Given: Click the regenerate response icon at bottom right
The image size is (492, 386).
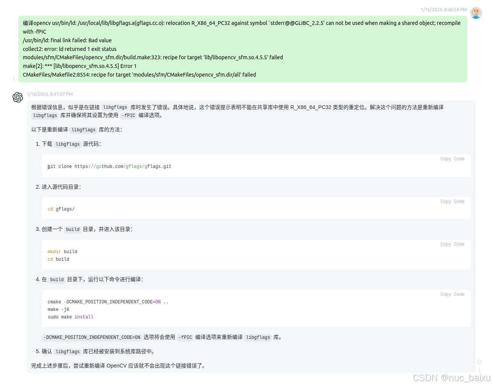Looking at the screenshot, I should pos(480,362).
